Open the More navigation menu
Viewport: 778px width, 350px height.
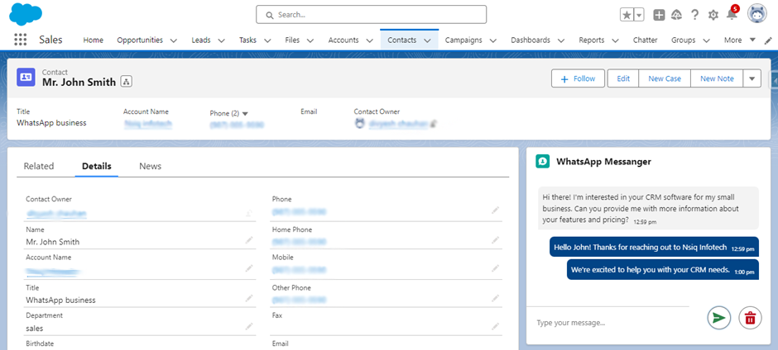739,40
